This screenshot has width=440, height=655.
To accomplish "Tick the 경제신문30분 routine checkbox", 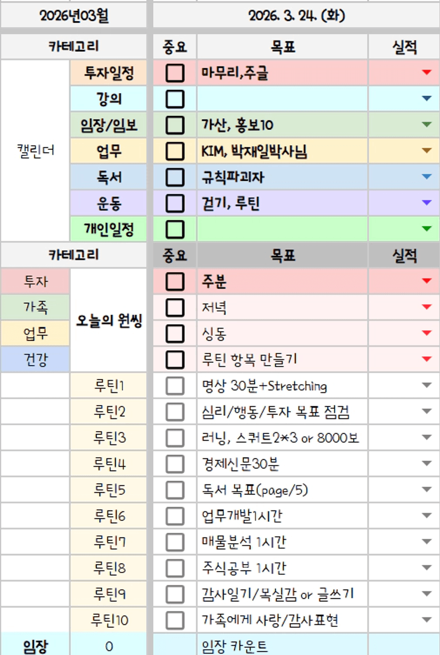I will (x=175, y=464).
